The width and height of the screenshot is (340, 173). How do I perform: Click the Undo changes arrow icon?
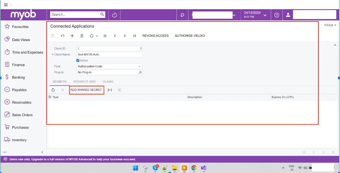click(x=62, y=36)
